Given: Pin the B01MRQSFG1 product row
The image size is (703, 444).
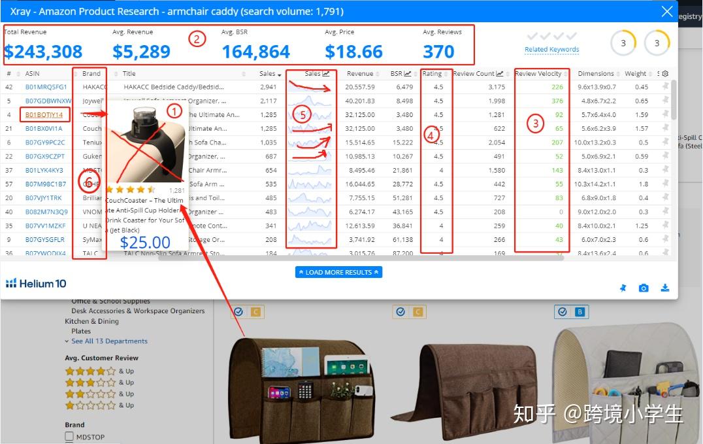Looking at the screenshot, I should [665, 86].
